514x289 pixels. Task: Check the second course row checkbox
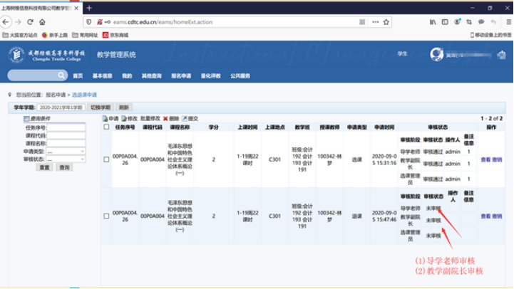click(x=106, y=215)
